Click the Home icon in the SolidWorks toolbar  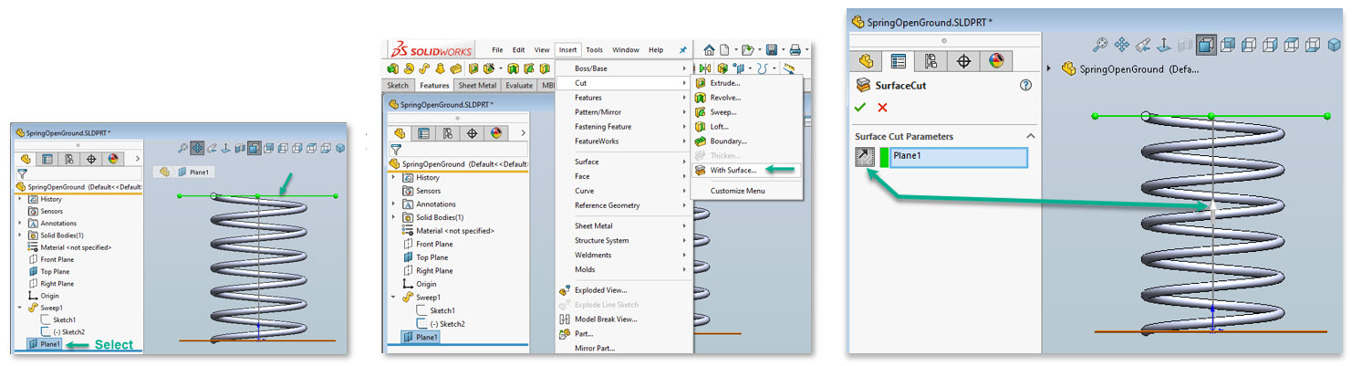tap(710, 49)
